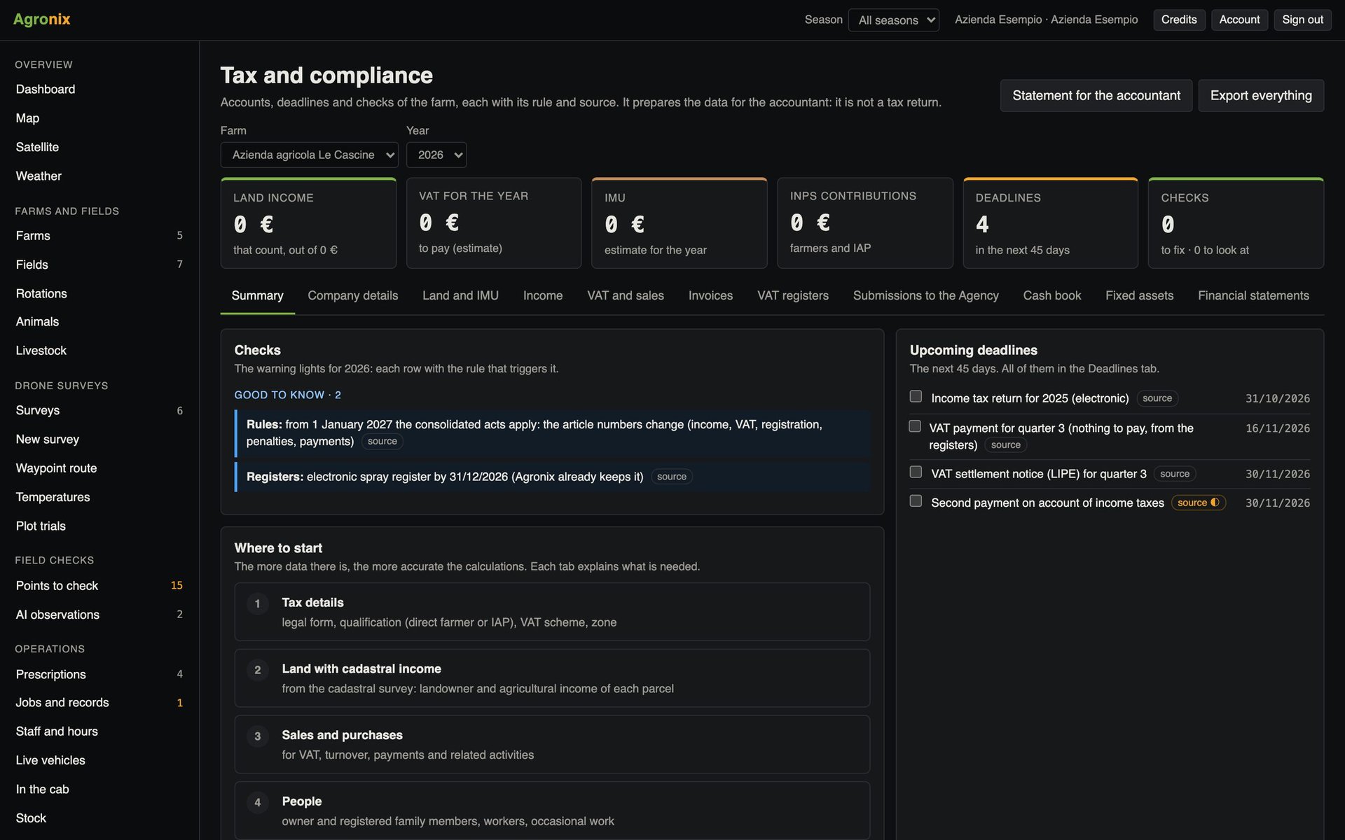Go to Dashboard in the sidebar
This screenshot has height=840, width=1345.
[x=46, y=89]
